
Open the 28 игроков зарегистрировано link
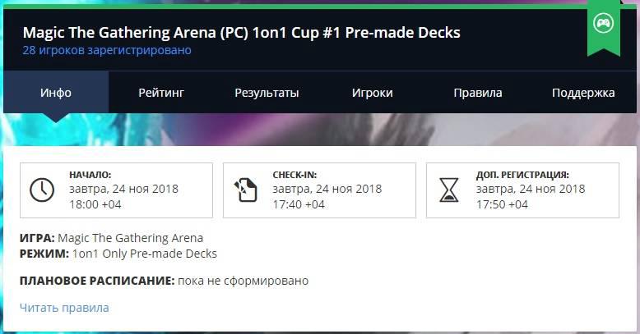[107, 51]
